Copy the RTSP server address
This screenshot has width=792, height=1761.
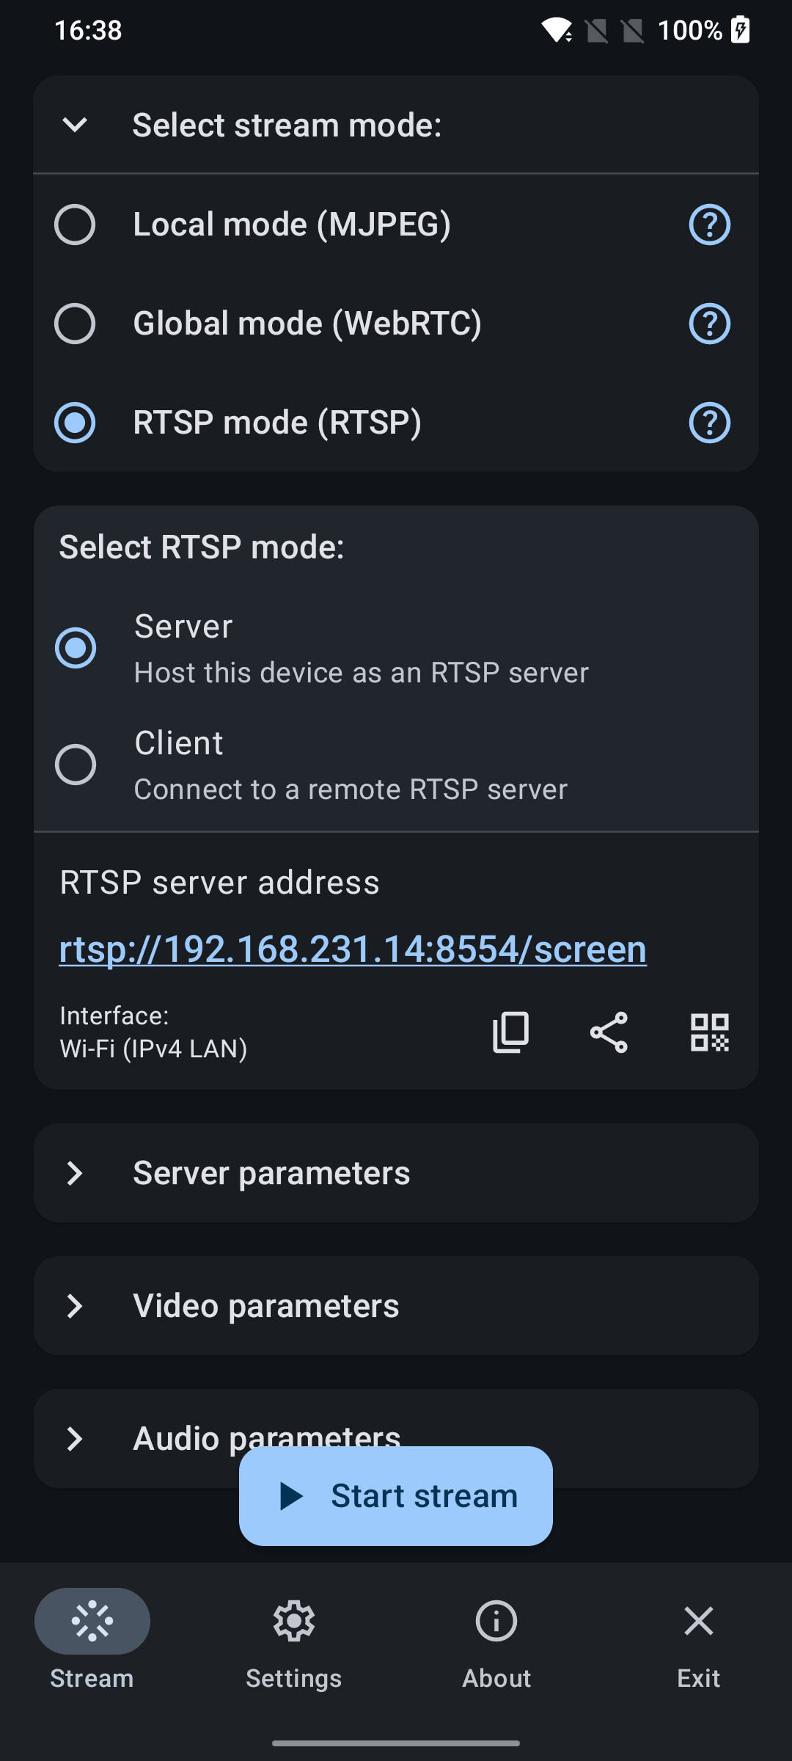[510, 1032]
